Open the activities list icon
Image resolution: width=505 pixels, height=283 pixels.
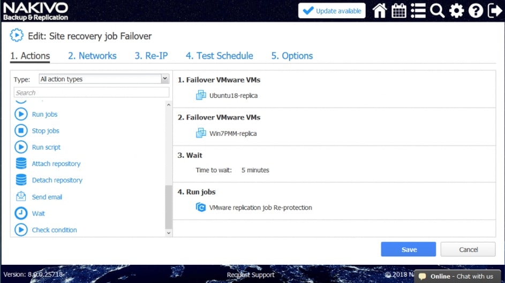pos(418,11)
